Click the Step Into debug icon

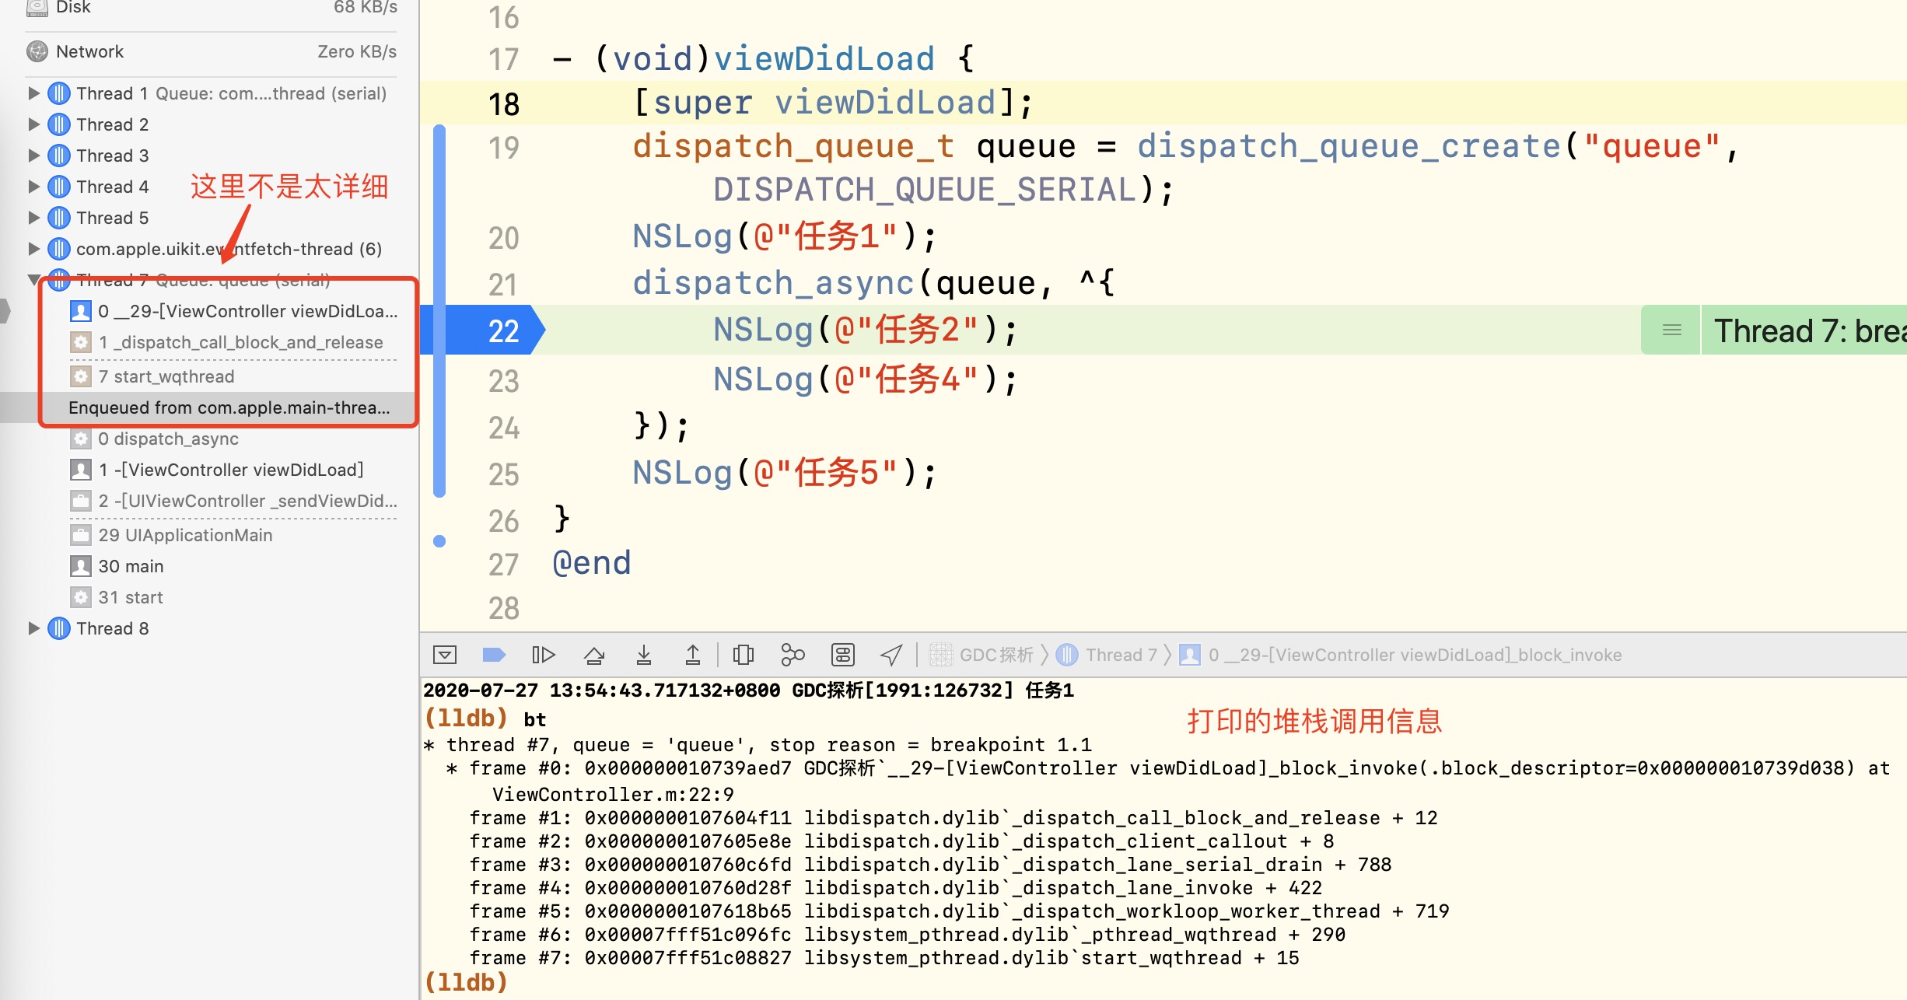tap(643, 655)
